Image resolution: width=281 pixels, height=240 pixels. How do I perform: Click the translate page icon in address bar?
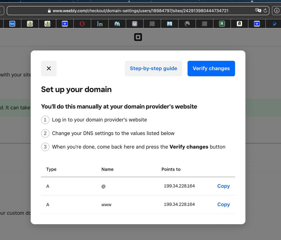tap(258, 11)
